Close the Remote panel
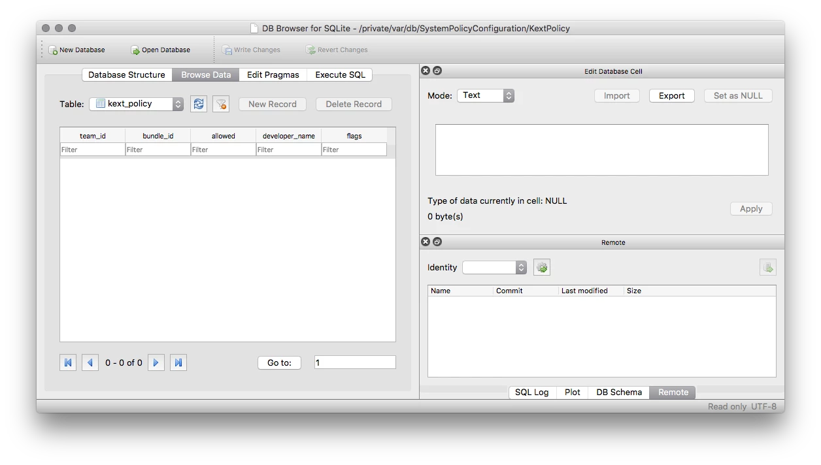 [426, 242]
